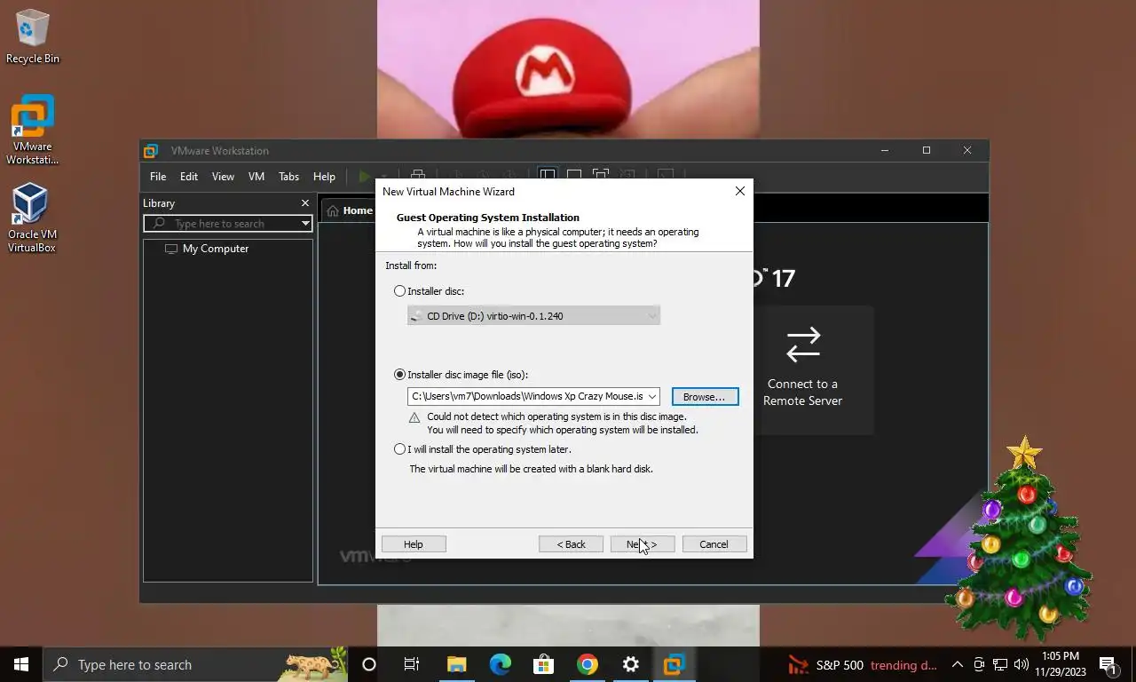The width and height of the screenshot is (1136, 682).
Task: Click Connect to a Remote Server tile
Action: tap(803, 370)
